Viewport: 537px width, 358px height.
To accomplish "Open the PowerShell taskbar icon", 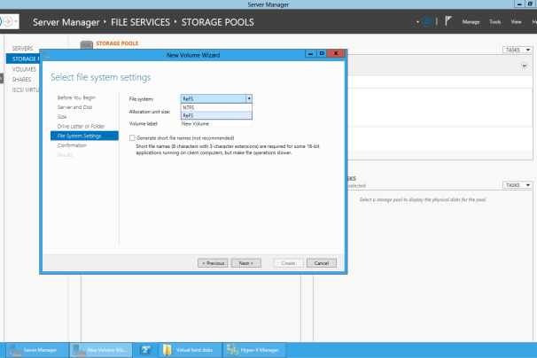I will point(145,350).
